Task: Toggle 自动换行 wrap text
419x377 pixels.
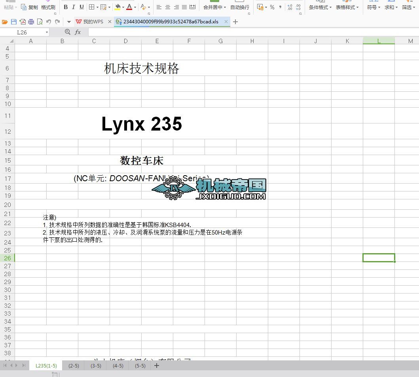Action: (240, 7)
